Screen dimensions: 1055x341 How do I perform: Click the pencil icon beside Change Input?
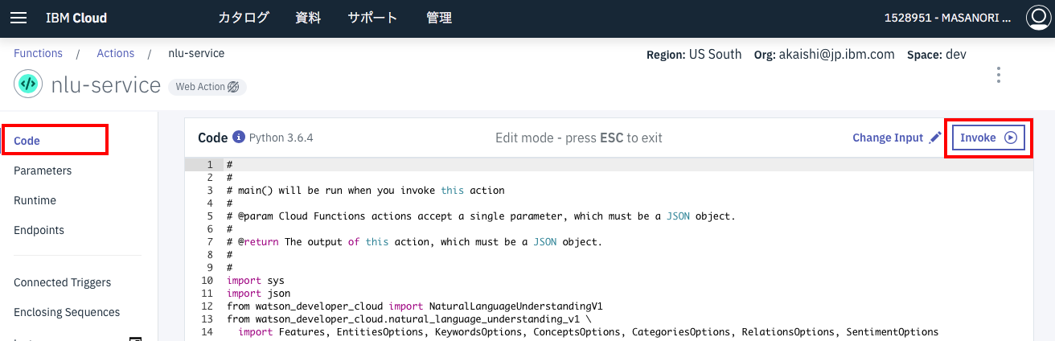934,138
